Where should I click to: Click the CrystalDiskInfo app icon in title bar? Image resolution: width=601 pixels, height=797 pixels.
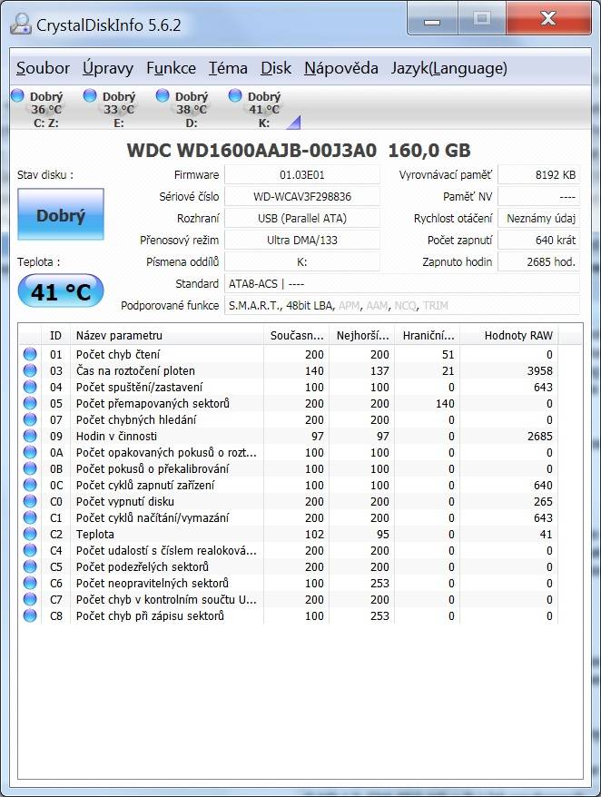[21, 24]
